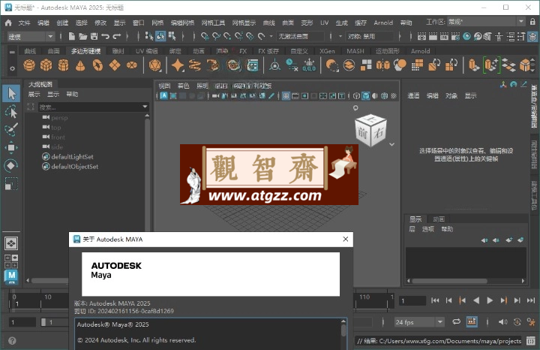Create a polygon torus from shelf
The width and height of the screenshot is (540, 350).
point(97,65)
